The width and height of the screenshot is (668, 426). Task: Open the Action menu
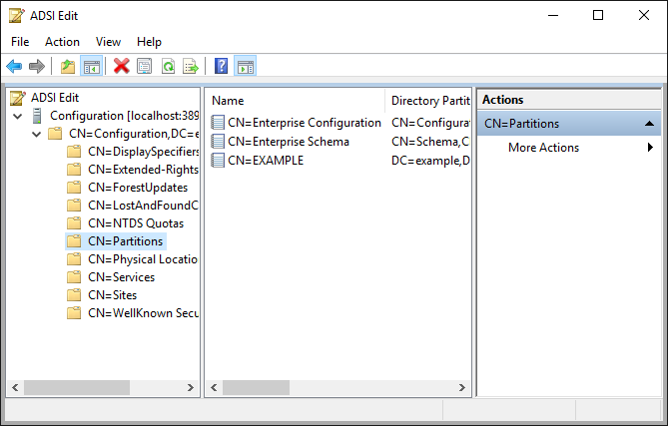62,42
